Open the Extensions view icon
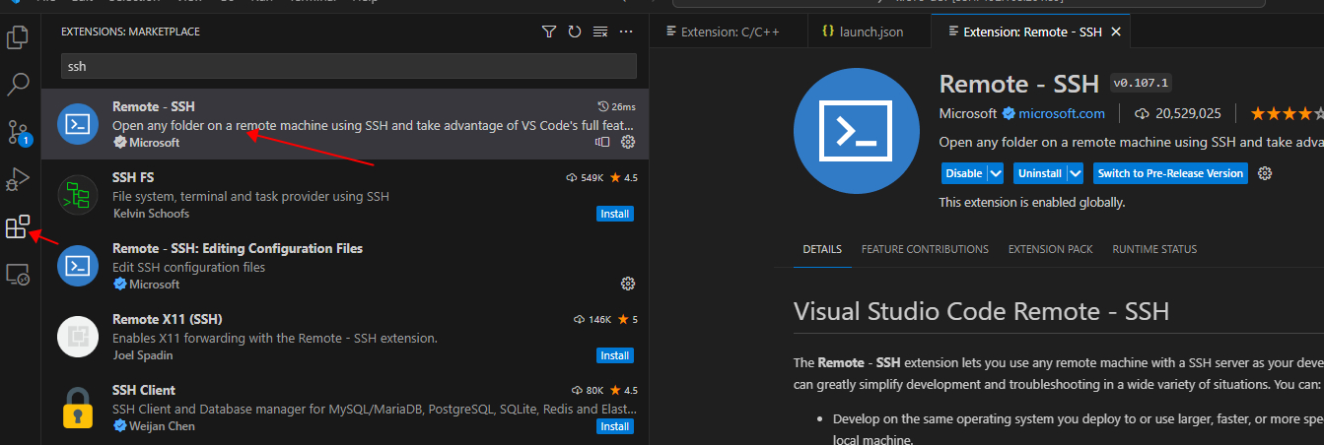 (x=18, y=227)
